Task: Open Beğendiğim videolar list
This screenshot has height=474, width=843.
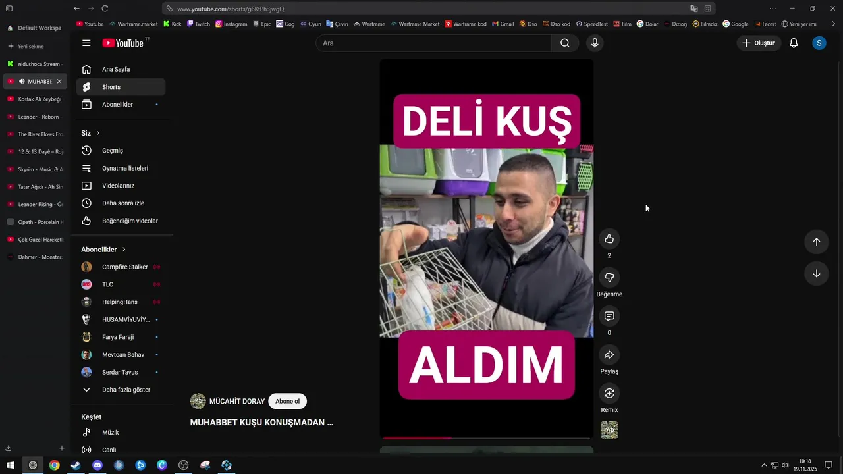Action: [121, 221]
